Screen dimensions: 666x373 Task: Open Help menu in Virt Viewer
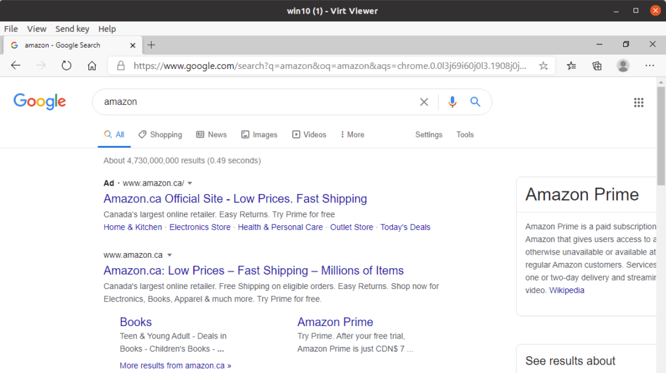(x=107, y=29)
